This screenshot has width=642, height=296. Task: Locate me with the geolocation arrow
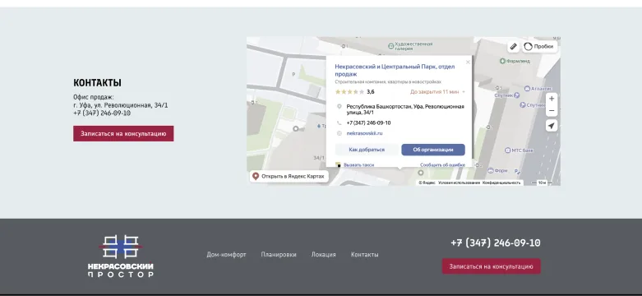click(552, 126)
